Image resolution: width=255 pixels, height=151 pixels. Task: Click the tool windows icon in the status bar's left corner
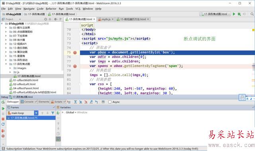pyautogui.click(x=3, y=149)
